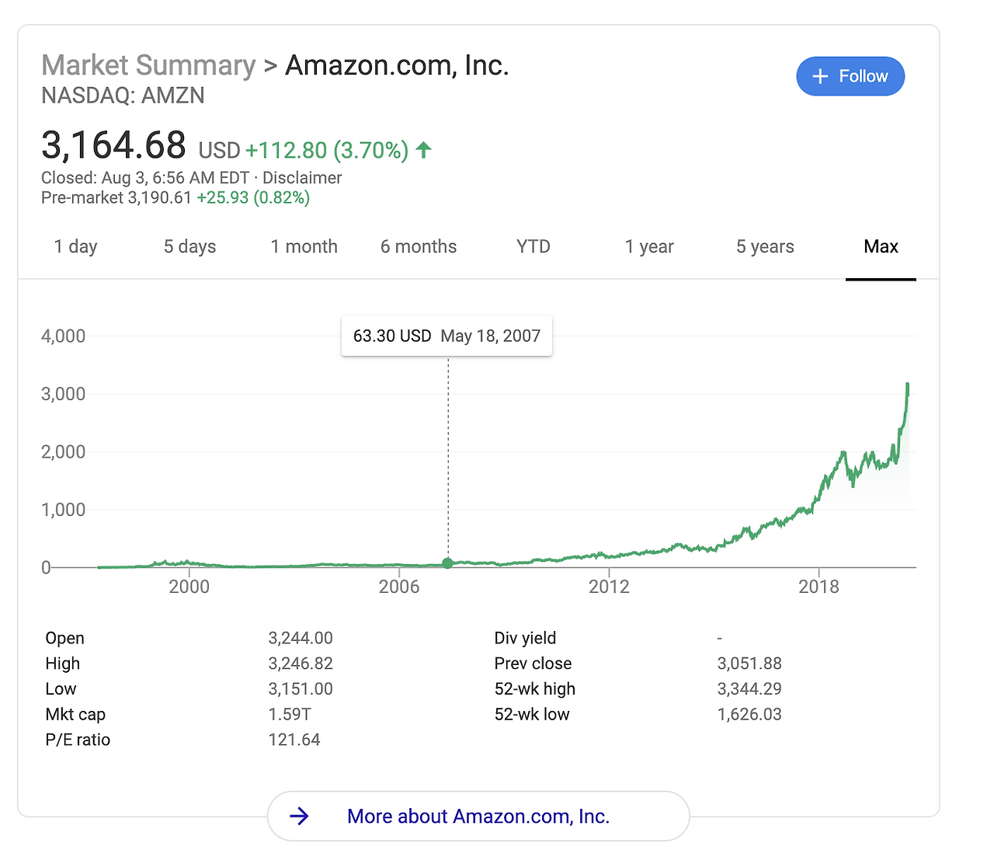
Task: Switch to the 5 days range
Action: [189, 247]
